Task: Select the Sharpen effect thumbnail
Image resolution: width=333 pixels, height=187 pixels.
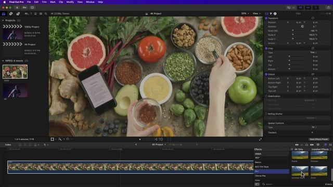Action: point(319,155)
